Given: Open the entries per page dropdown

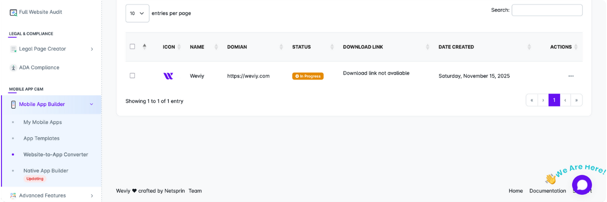Looking at the screenshot, I should (x=137, y=14).
